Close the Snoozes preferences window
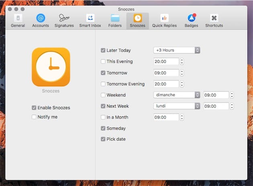Viewport: 253px width, 186px height. [10, 9]
